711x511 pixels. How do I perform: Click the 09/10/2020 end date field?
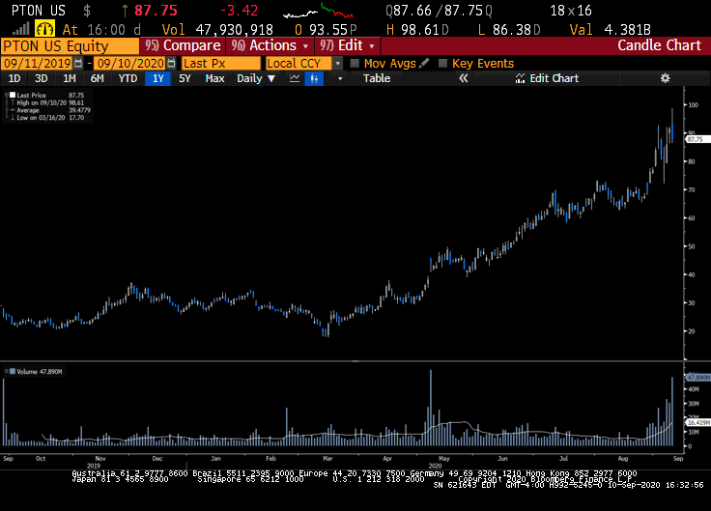click(x=130, y=63)
